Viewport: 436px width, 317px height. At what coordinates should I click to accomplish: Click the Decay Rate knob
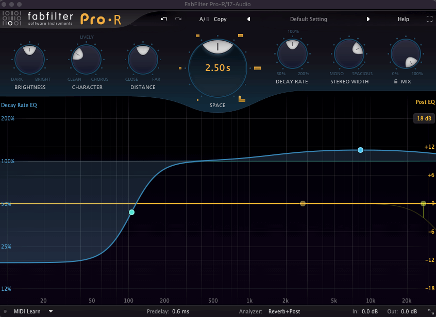point(292,54)
